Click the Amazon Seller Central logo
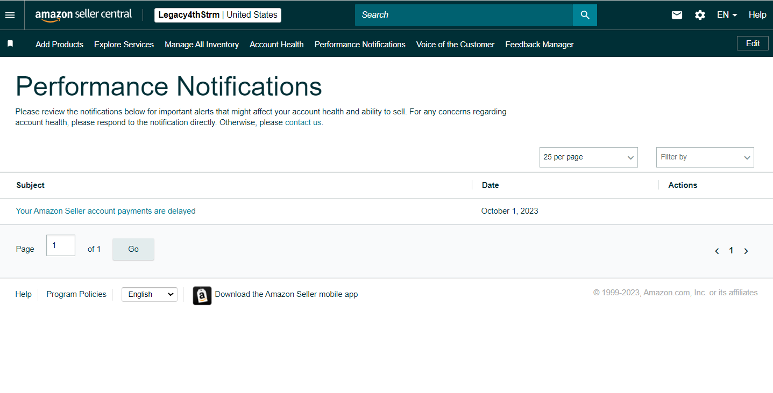The image size is (773, 393). [83, 15]
